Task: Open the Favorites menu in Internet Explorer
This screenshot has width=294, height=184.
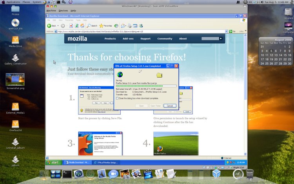Action: click(x=69, y=20)
